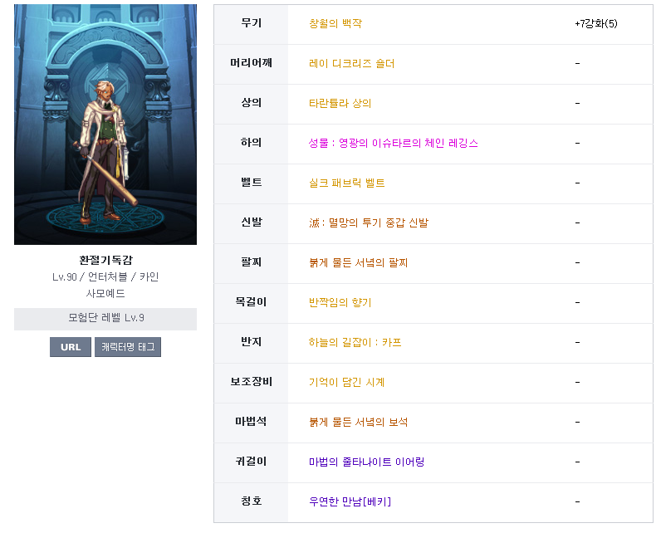Click shoulder item 레이 디크리즈 숄더

coord(351,64)
